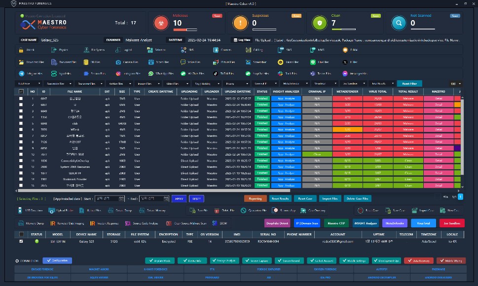Uncheck the Galaxy S23 device checkbox
Image resolution: width=478 pixels, height=286 pixels.
pos(21,242)
